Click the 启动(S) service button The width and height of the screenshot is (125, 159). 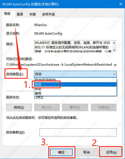(x=19, y=107)
